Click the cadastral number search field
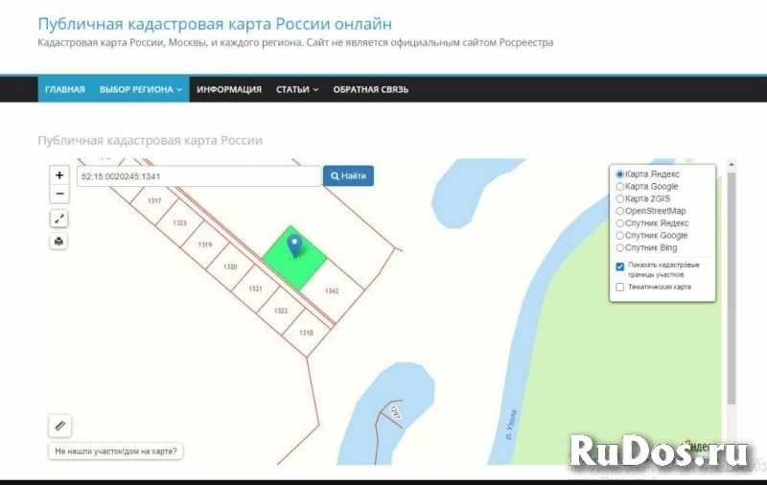This screenshot has width=767, height=485. point(198,176)
